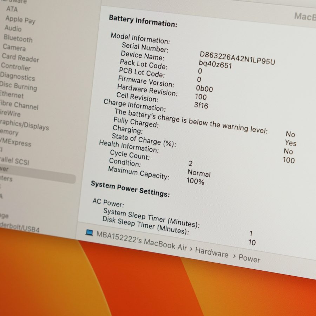Click the MacBook icon in path bar
This screenshot has width=316, height=316.
point(89,233)
